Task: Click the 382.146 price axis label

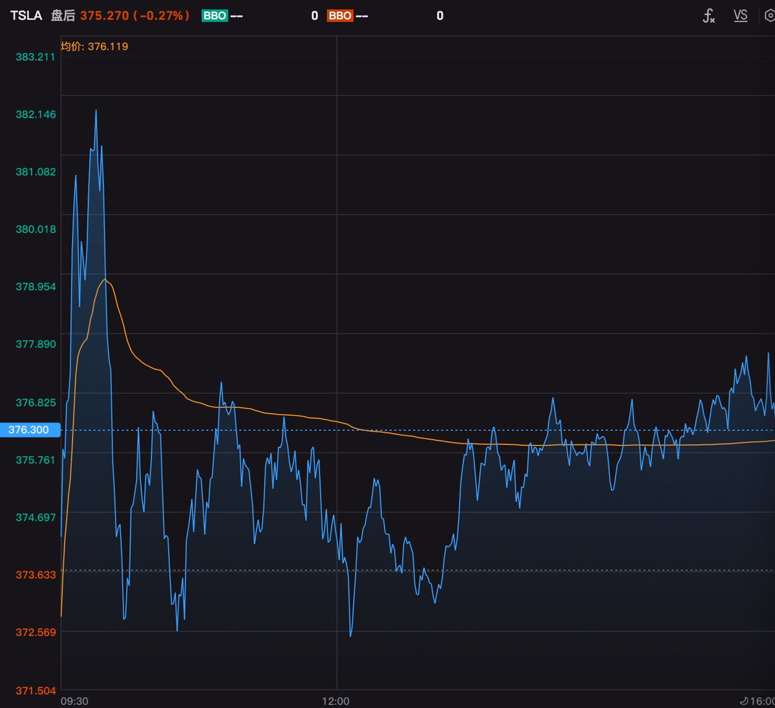Action: pyautogui.click(x=36, y=114)
